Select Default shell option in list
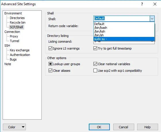 tap(124, 24)
